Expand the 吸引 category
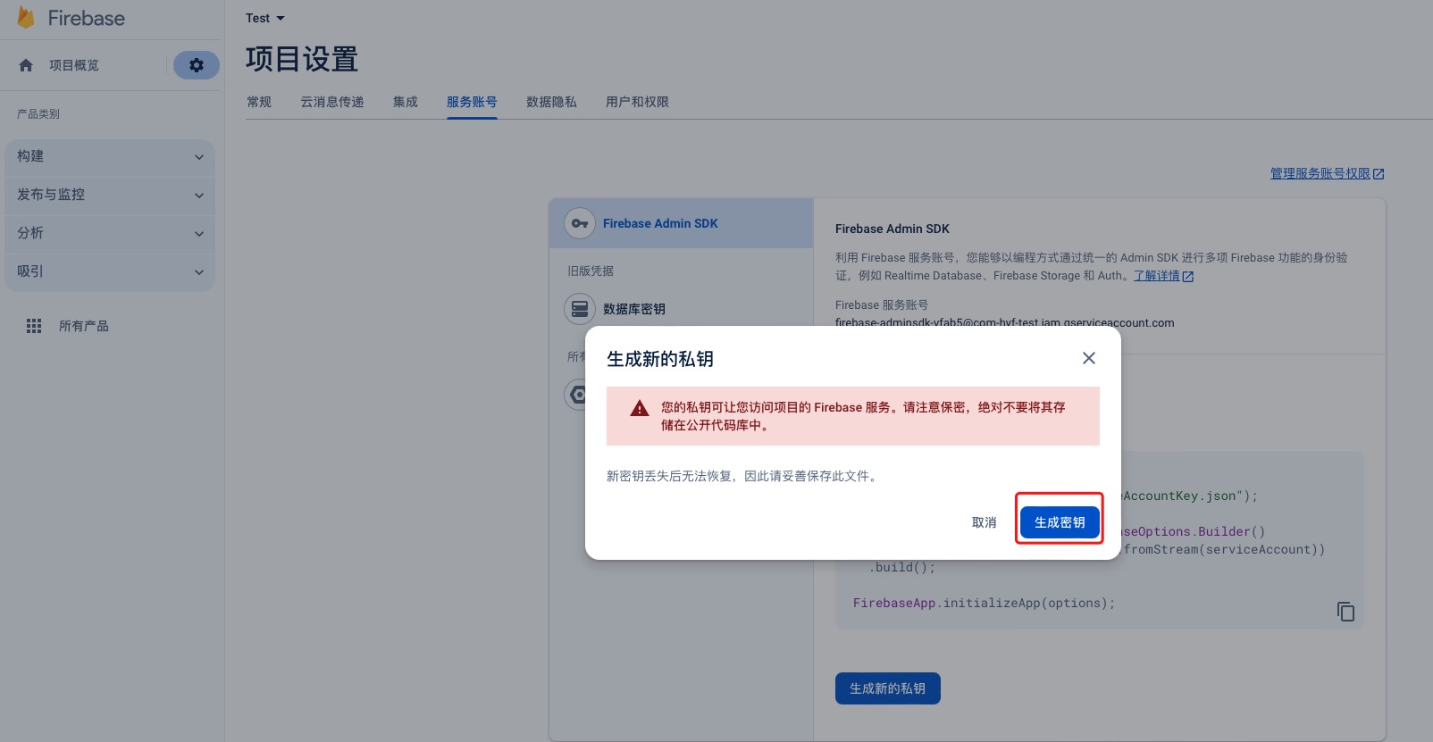This screenshot has width=1433, height=742. click(110, 271)
